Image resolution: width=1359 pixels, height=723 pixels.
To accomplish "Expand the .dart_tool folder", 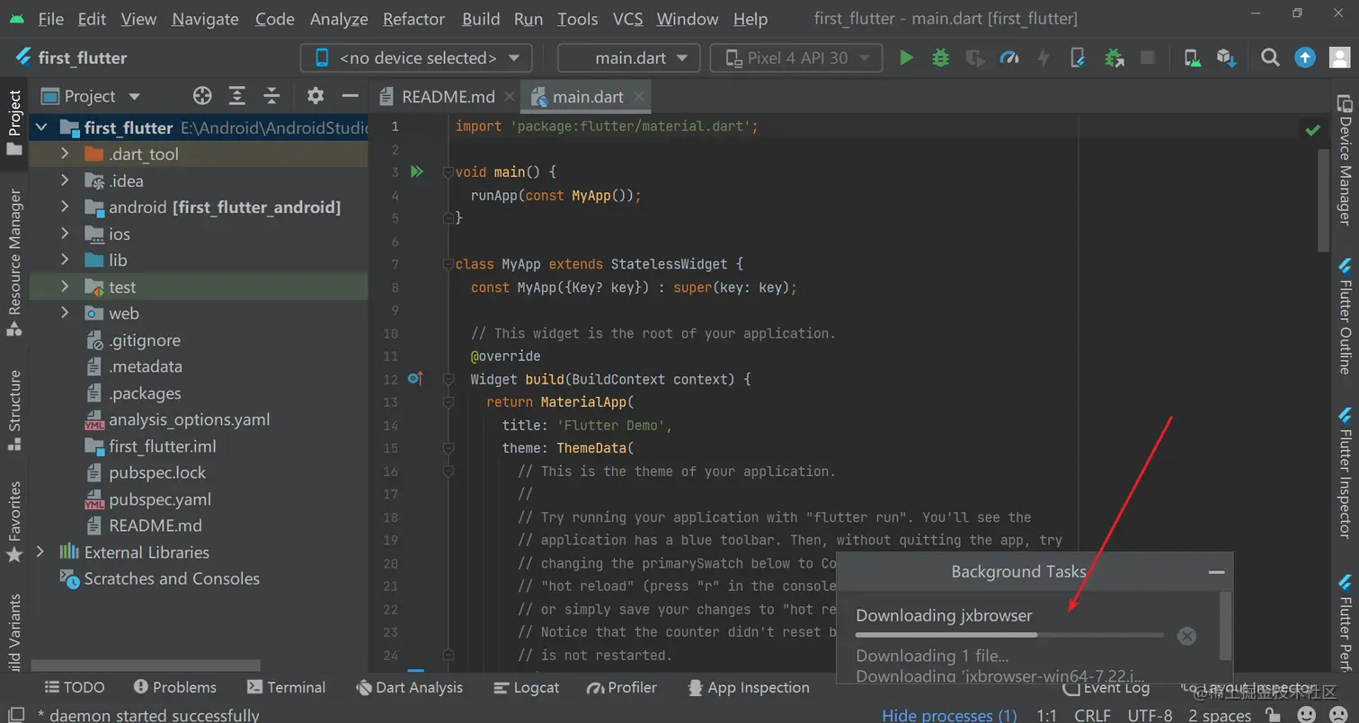I will pos(65,154).
